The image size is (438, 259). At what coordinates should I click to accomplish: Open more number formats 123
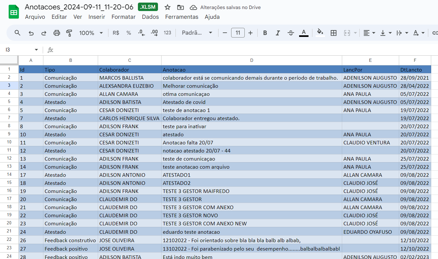167,33
